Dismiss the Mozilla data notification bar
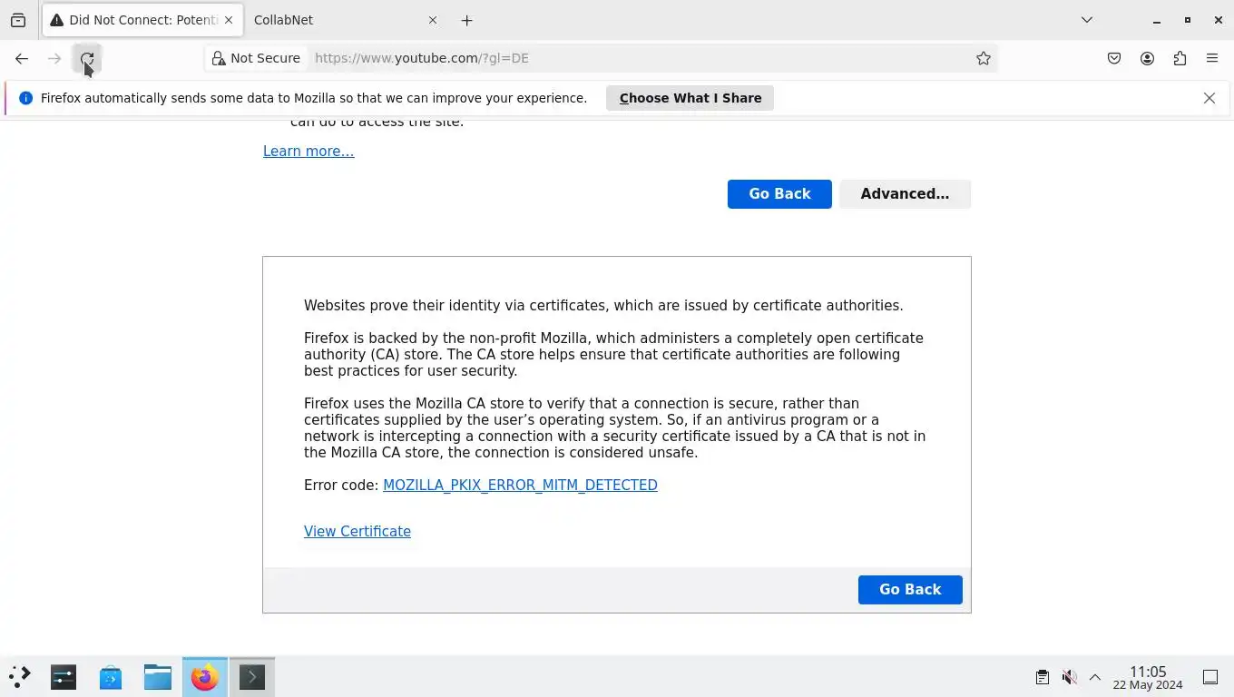1234x697 pixels. 1209,98
